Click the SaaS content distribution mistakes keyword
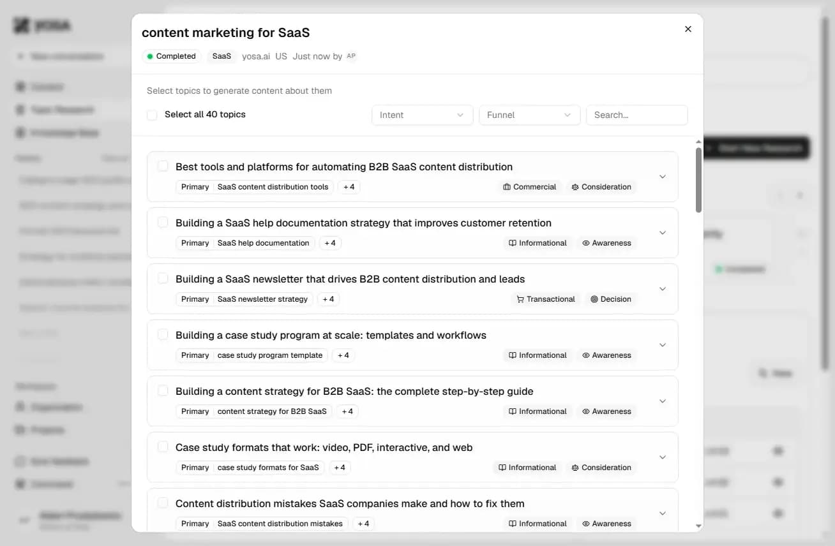835x546 pixels. click(280, 524)
